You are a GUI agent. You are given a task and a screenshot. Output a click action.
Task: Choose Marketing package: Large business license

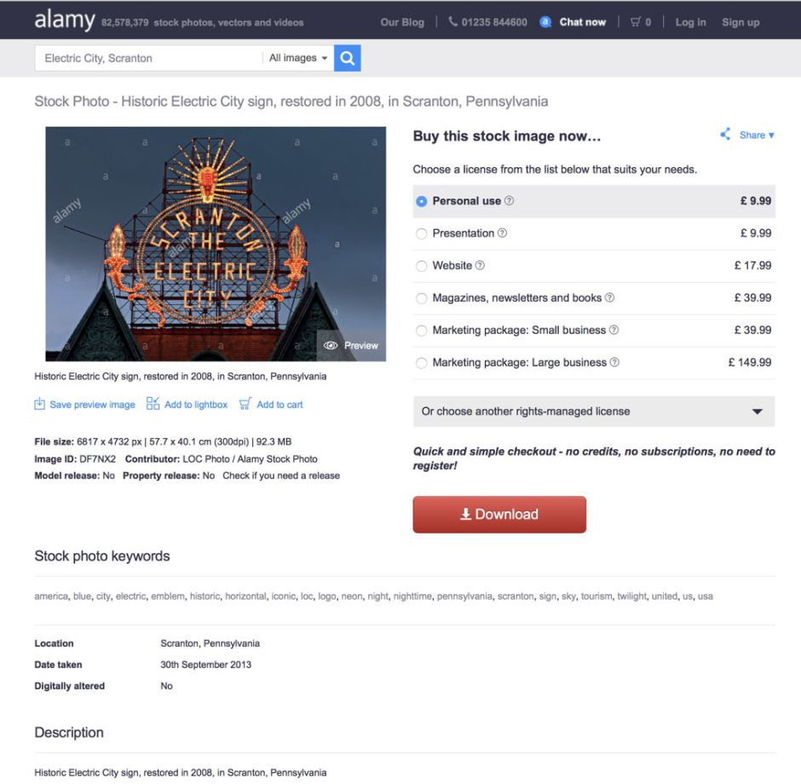point(422,363)
